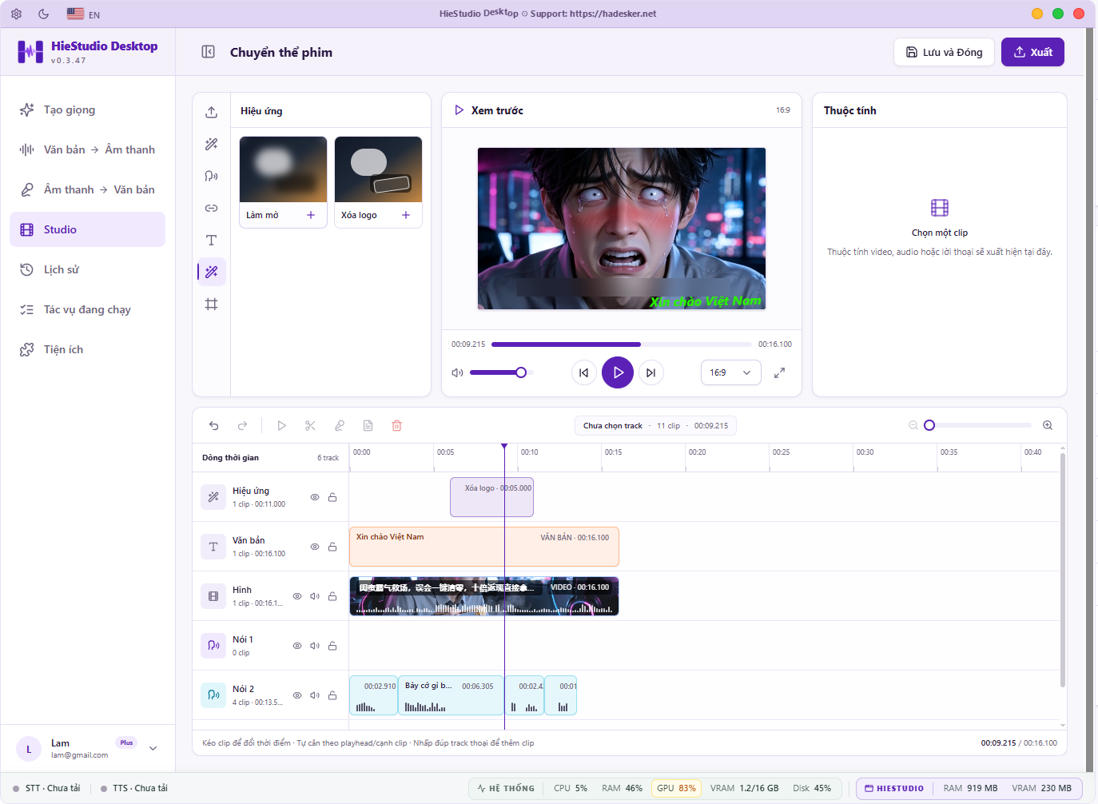Viewport: 1098px width, 804px height.
Task: Undo the last timeline action
Action: pos(214,426)
